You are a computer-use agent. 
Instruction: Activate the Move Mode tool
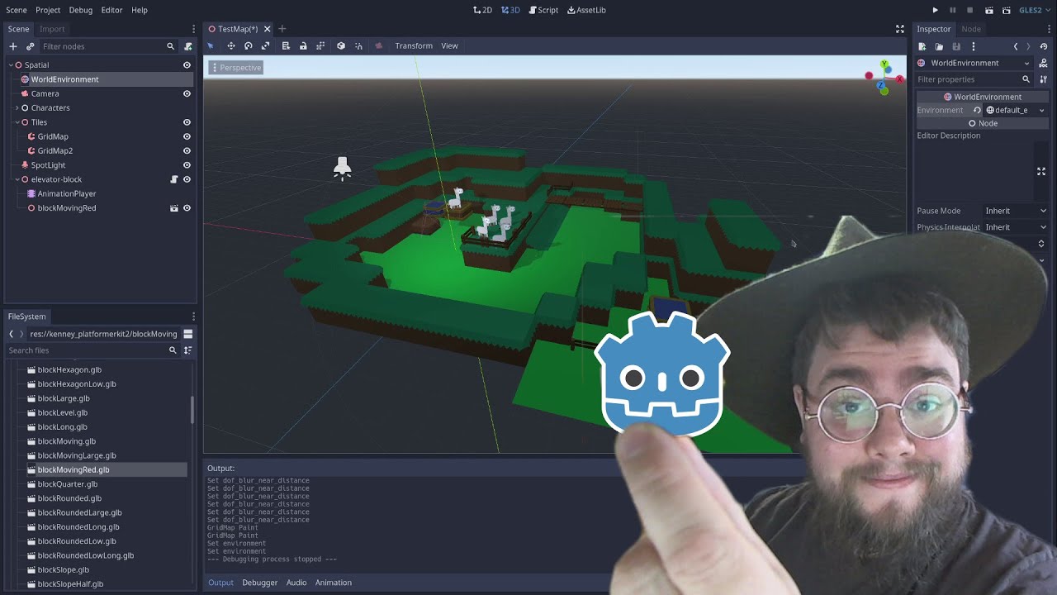click(x=231, y=45)
